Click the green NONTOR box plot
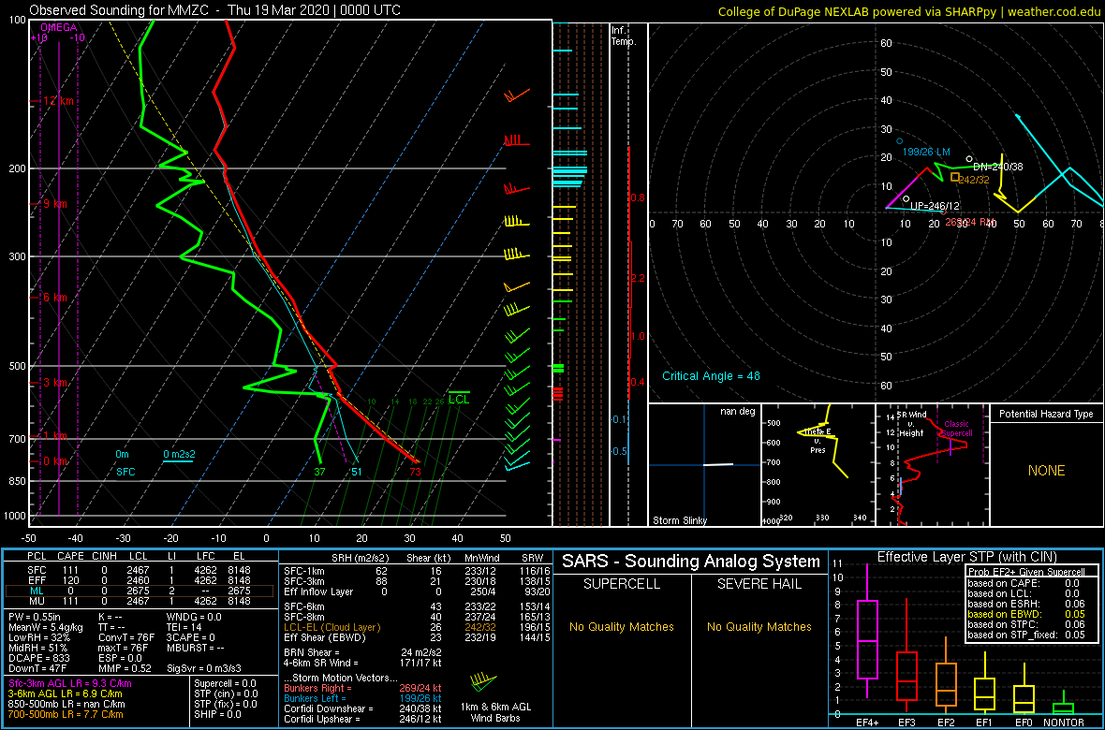The width and height of the screenshot is (1105, 730). pos(1063,707)
